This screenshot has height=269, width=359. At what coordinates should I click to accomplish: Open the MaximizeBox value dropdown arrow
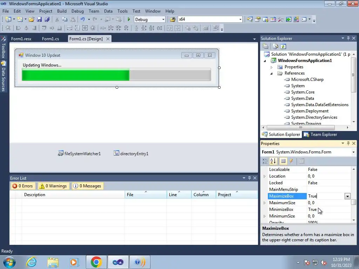347,196
